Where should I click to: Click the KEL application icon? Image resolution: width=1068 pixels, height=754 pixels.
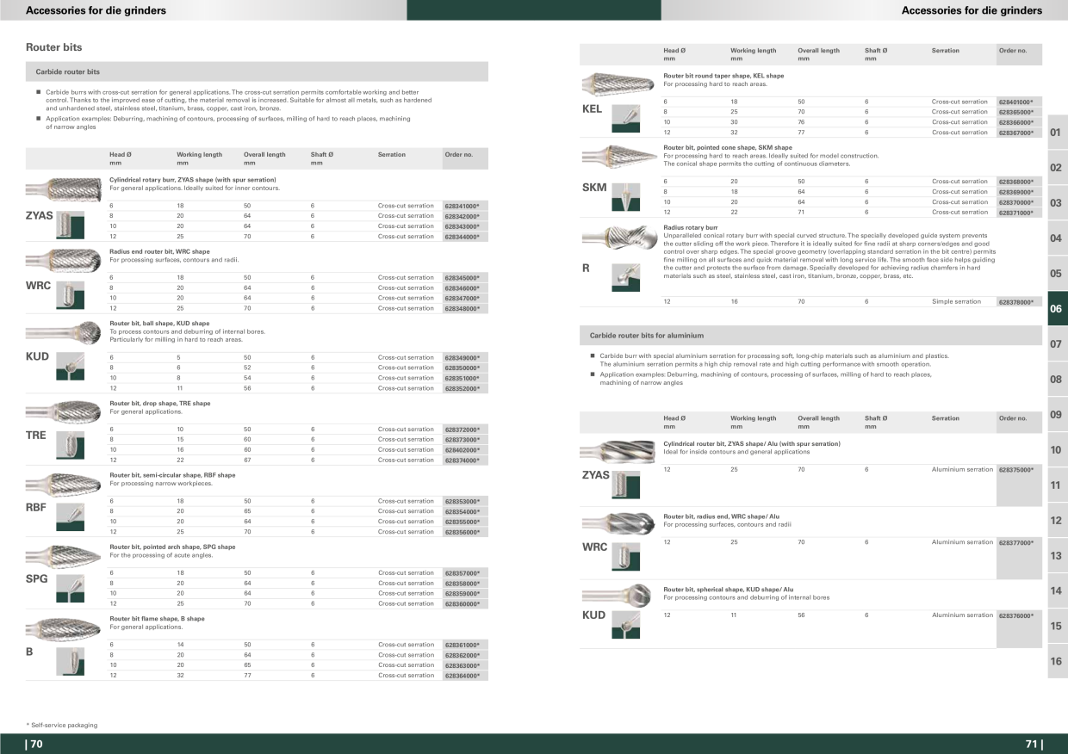(625, 117)
